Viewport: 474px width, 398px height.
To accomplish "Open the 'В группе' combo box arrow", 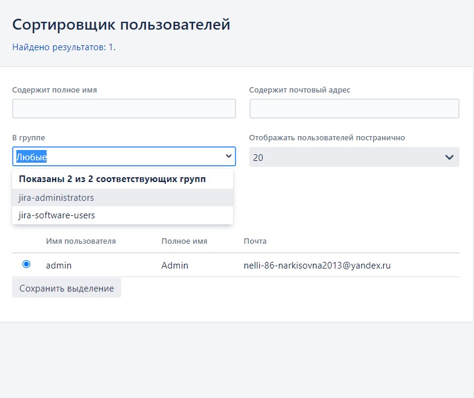I will point(229,156).
